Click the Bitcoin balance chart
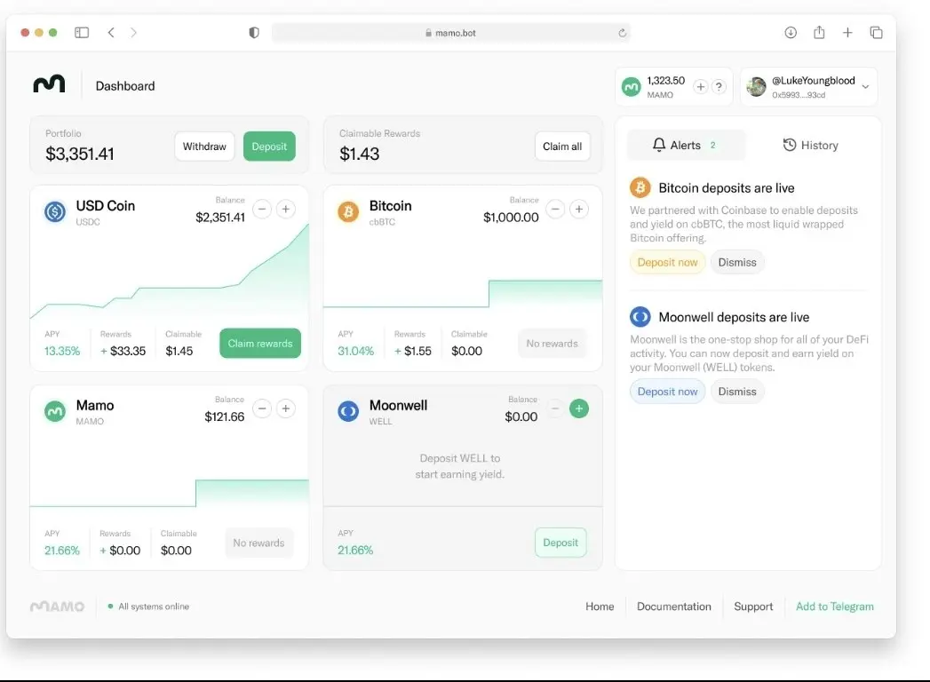The height and width of the screenshot is (682, 930). click(x=463, y=294)
